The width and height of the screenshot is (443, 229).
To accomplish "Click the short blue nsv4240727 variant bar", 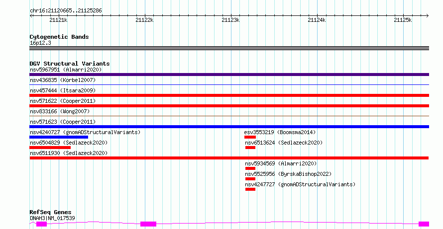I will [59, 137].
